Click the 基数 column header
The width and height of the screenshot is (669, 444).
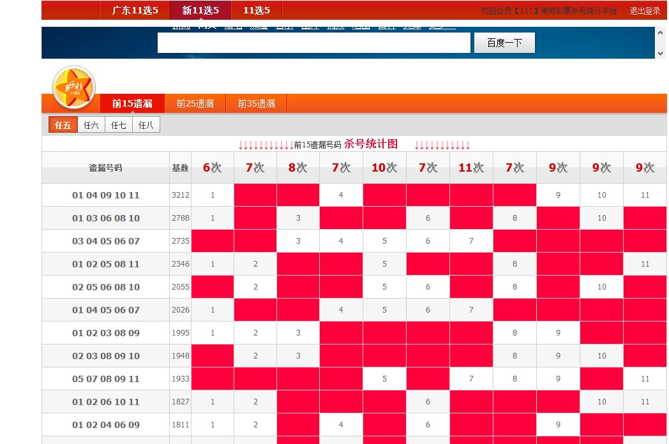tap(180, 168)
